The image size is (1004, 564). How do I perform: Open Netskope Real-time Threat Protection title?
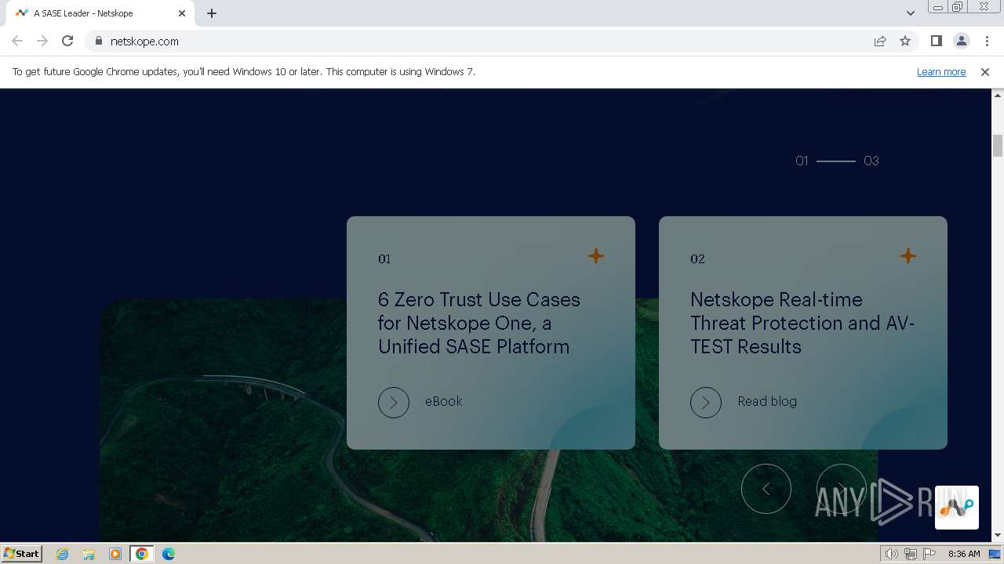[x=802, y=323]
